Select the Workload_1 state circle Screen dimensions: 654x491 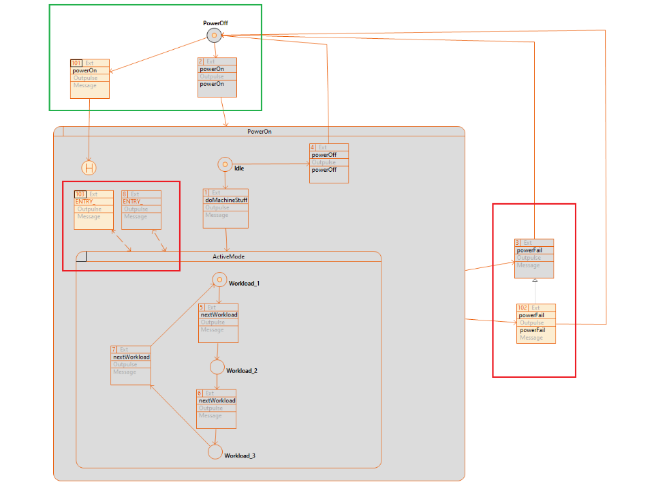[x=219, y=280]
